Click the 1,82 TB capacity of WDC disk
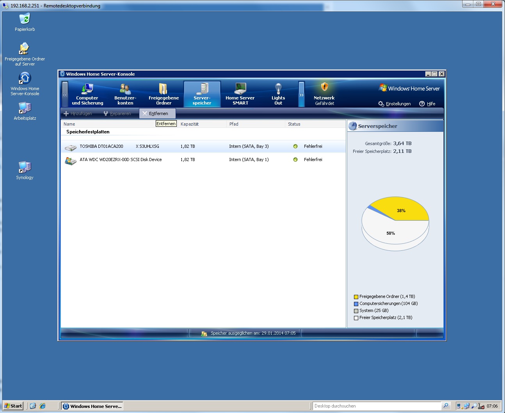The width and height of the screenshot is (505, 413). (x=188, y=160)
